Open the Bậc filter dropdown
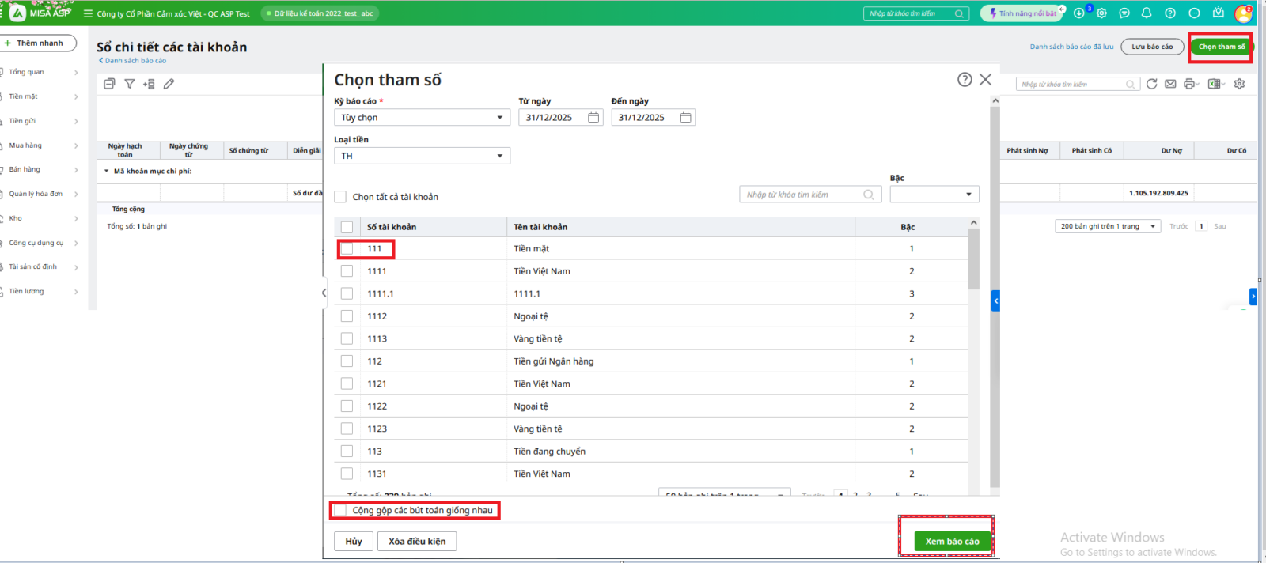This screenshot has height=563, width=1266. point(934,195)
